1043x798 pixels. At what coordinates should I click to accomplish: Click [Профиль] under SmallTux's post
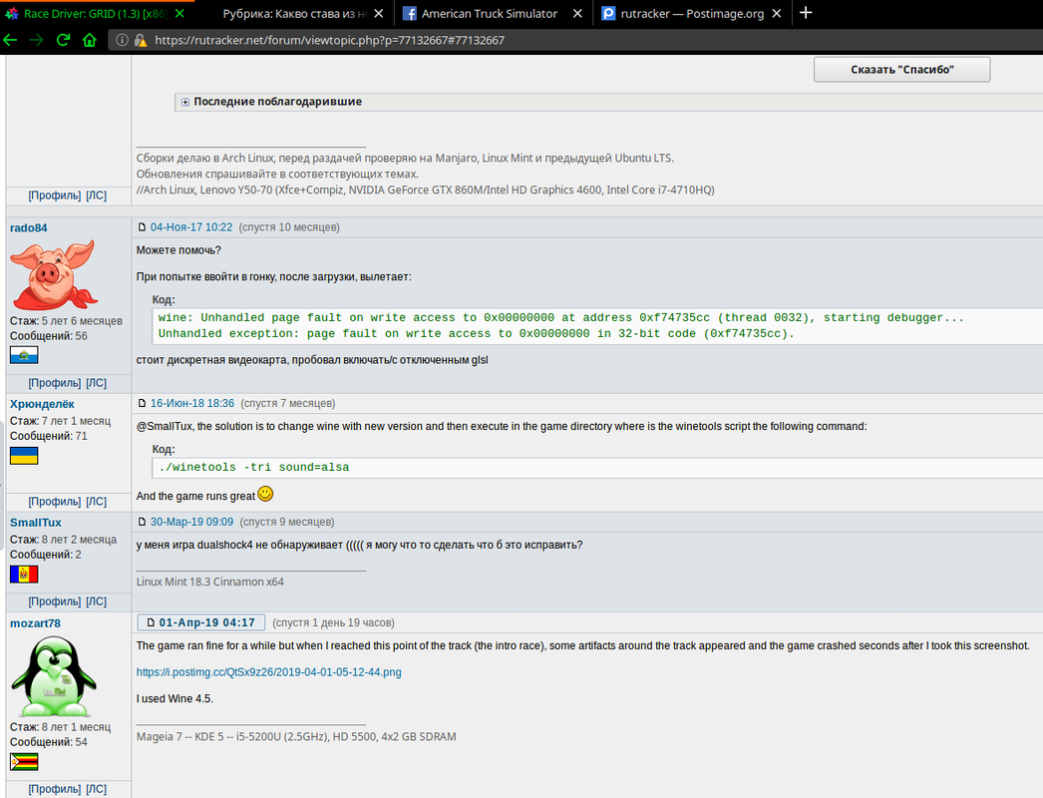[55, 601]
